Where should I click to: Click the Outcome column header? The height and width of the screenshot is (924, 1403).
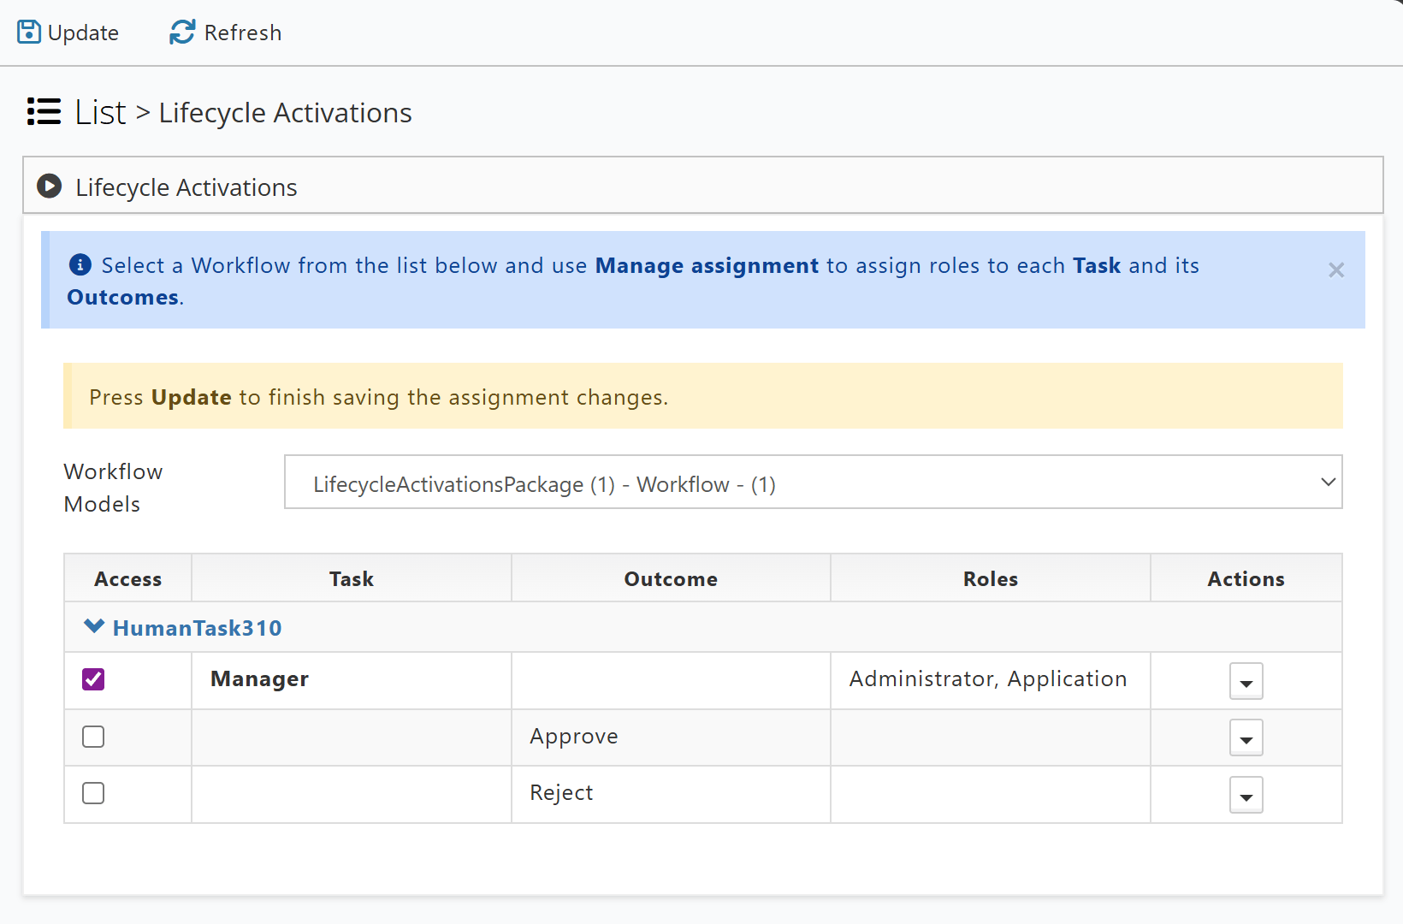click(x=671, y=579)
